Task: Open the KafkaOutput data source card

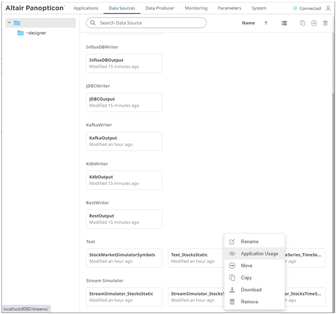Action: [124, 141]
